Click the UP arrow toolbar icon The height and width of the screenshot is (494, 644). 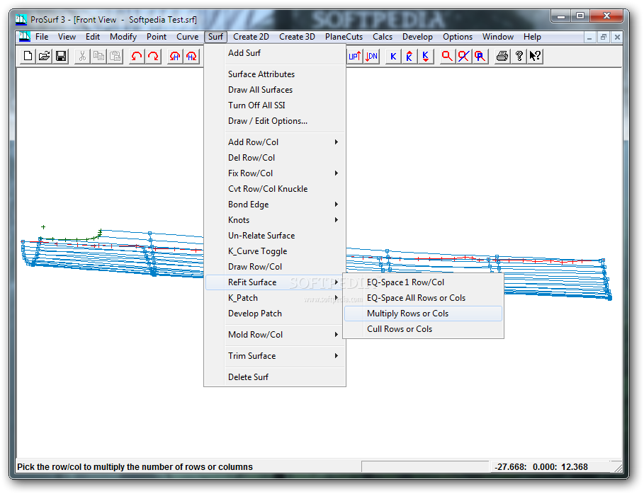tap(355, 56)
